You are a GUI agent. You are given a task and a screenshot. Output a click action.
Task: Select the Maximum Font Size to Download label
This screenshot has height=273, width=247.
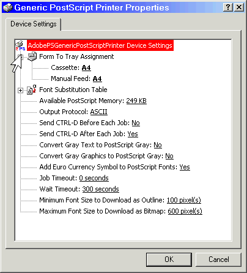(103, 211)
